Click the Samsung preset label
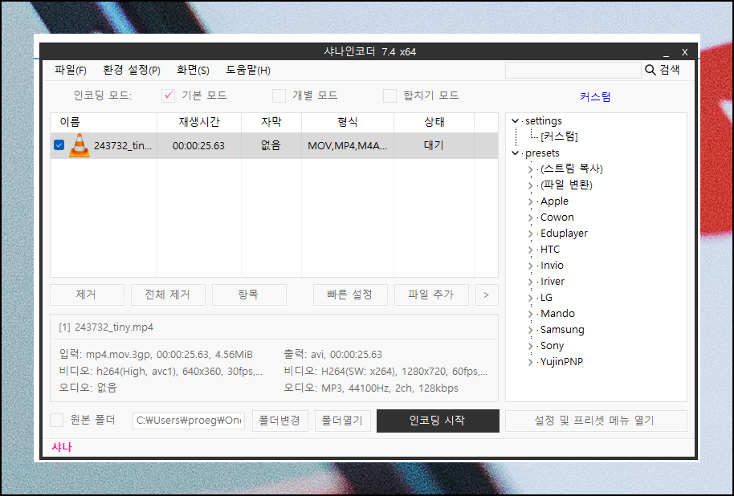This screenshot has width=734, height=496. click(x=562, y=330)
